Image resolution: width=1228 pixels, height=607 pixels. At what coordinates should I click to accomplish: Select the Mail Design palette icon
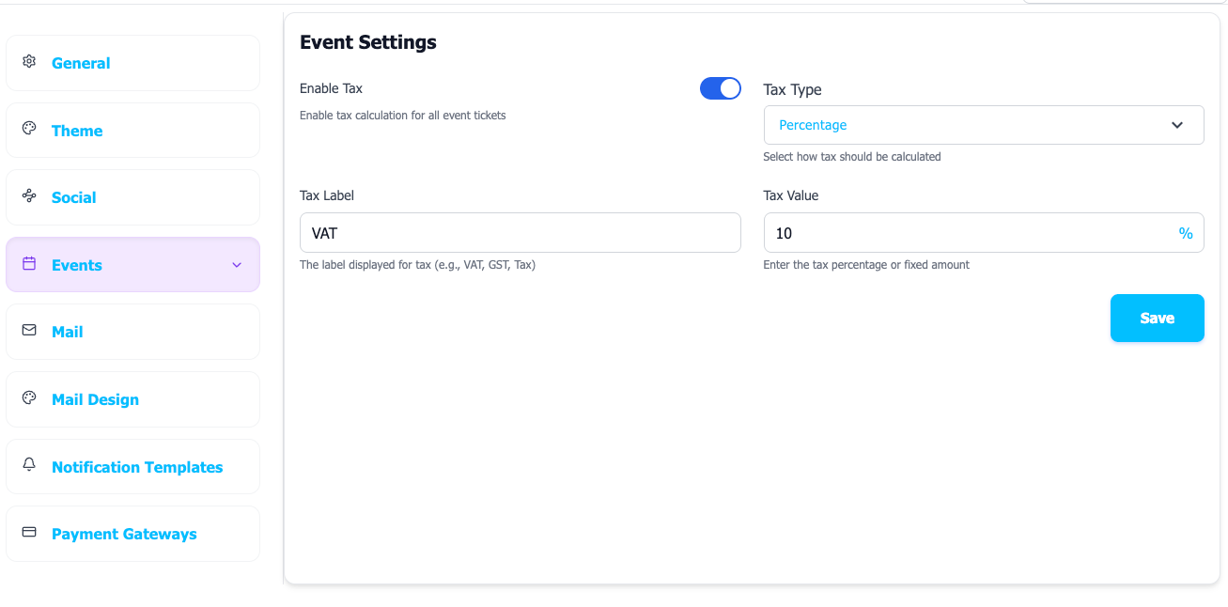(x=28, y=398)
